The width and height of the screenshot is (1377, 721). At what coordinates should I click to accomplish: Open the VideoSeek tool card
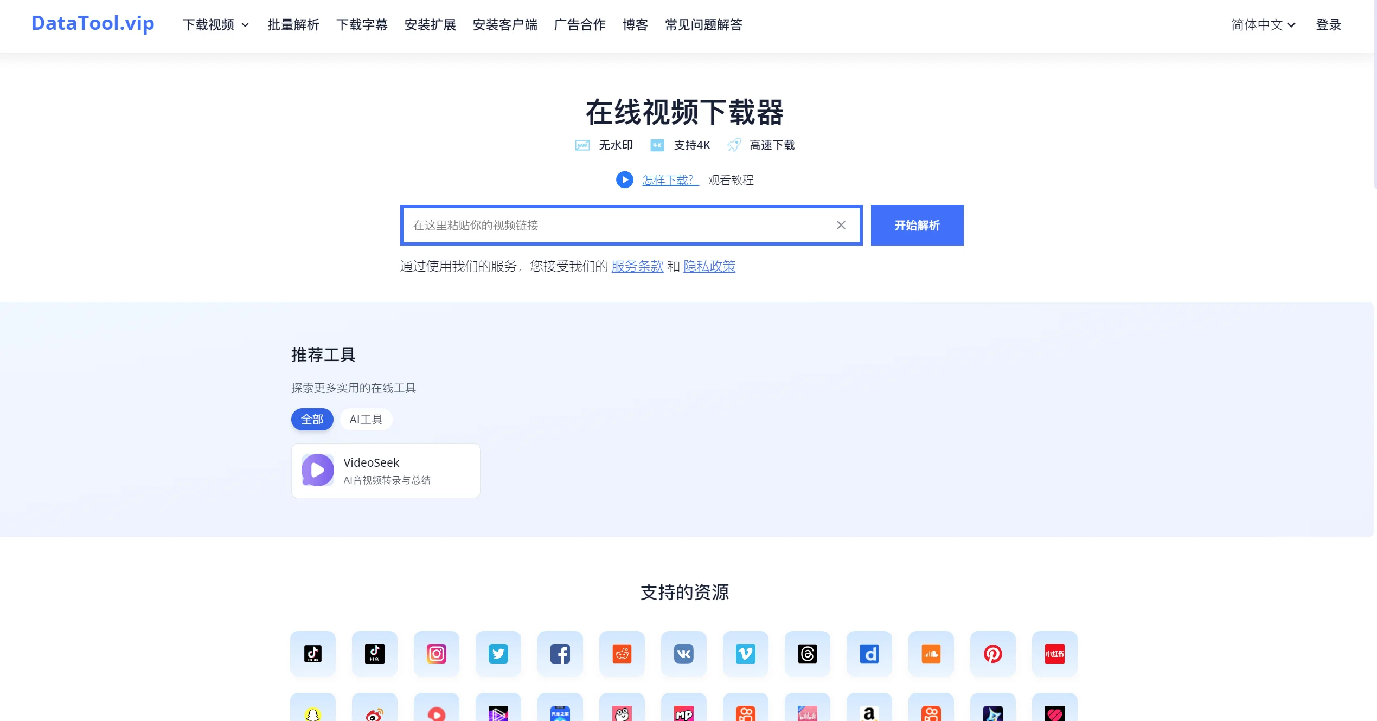point(386,471)
